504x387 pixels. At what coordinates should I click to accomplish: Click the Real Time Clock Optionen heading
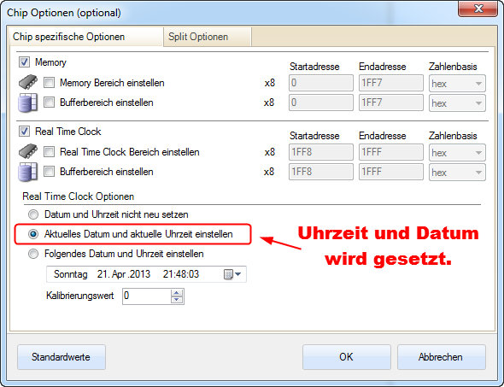pos(78,196)
